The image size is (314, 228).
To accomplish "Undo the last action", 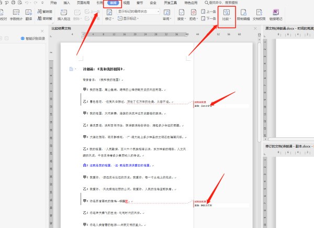I will [27, 3].
